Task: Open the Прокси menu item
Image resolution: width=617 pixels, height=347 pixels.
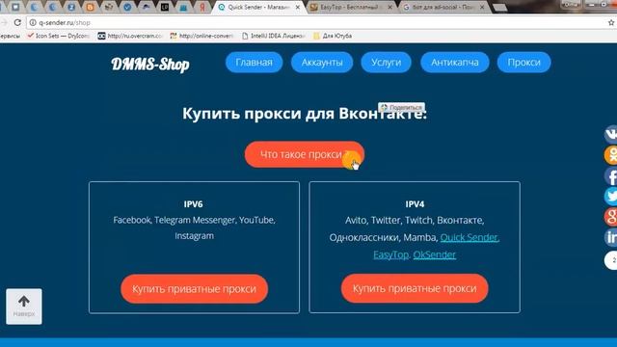Action: (x=523, y=62)
